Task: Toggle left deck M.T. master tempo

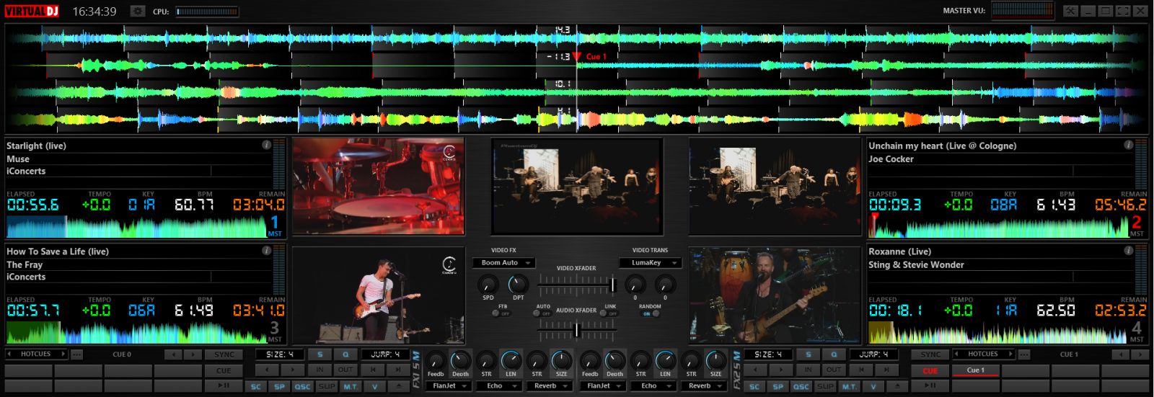Action: 351,386
